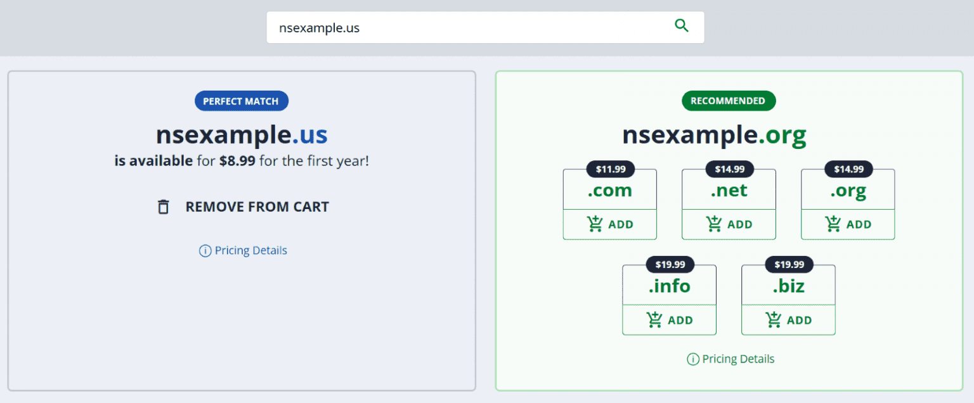Screen dimensions: 974x403
Task: Click the cart icon on the .biz ADD button
Action: (773, 320)
